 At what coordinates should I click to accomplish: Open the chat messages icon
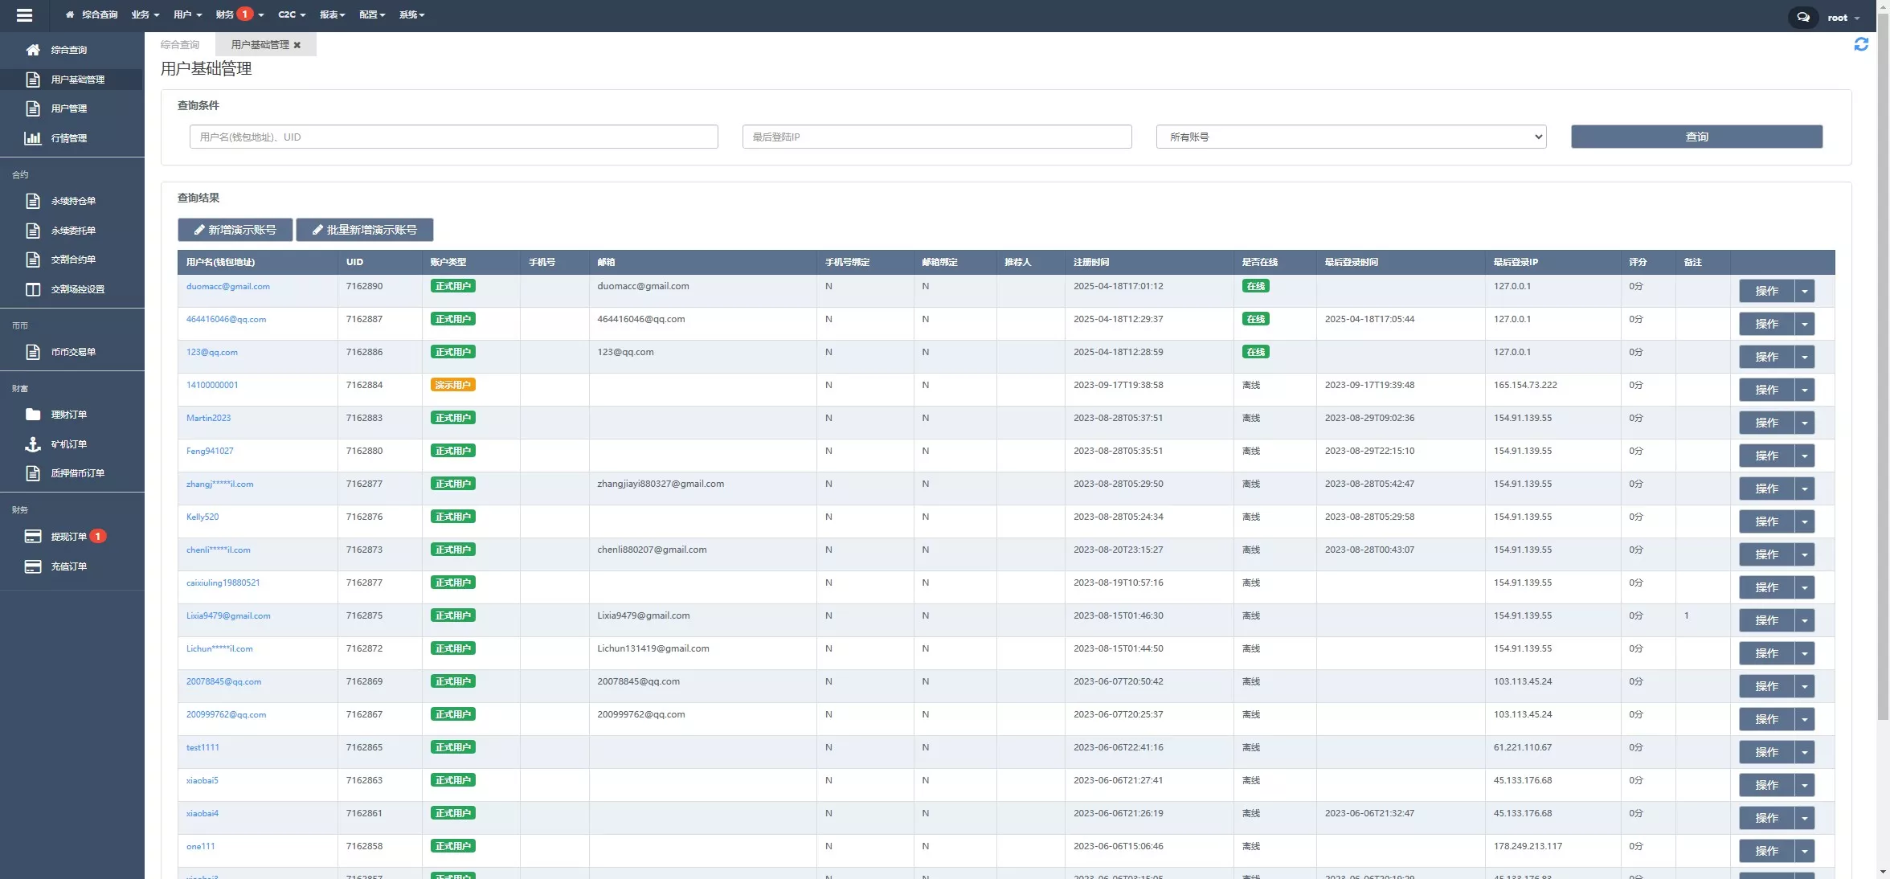click(x=1803, y=17)
